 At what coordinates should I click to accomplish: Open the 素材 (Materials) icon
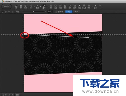coord(51,7)
